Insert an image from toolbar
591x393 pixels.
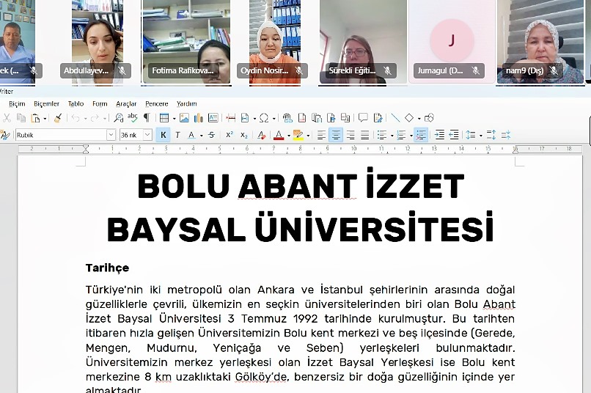tap(184, 118)
